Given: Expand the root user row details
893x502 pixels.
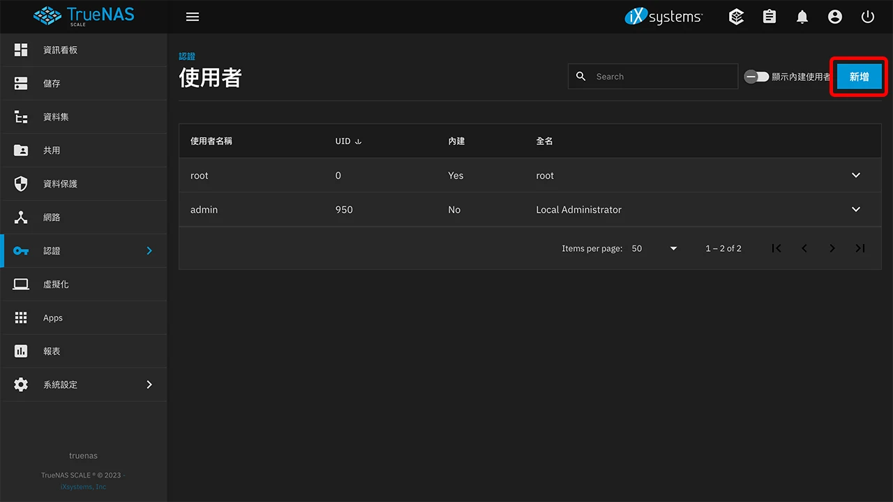Looking at the screenshot, I should [856, 175].
